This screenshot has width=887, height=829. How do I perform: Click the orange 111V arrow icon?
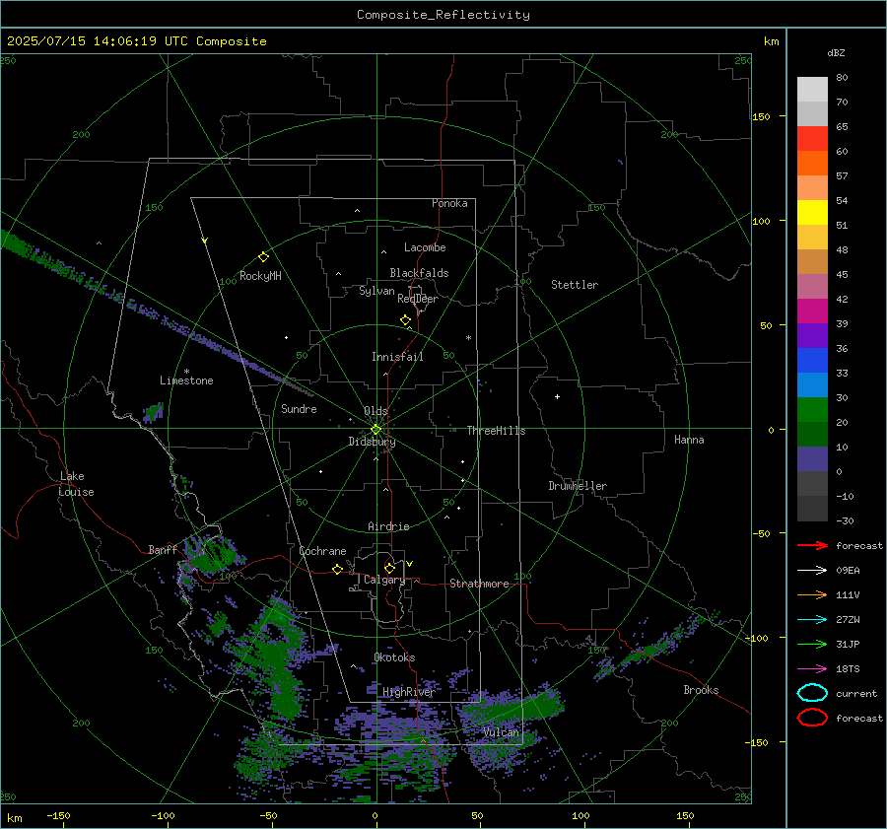[812, 594]
